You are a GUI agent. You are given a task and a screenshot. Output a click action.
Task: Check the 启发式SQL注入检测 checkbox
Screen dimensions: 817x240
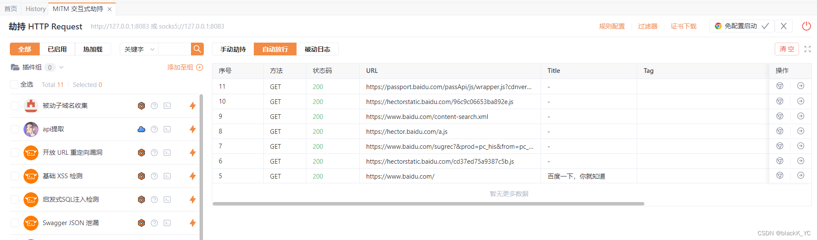point(15,200)
